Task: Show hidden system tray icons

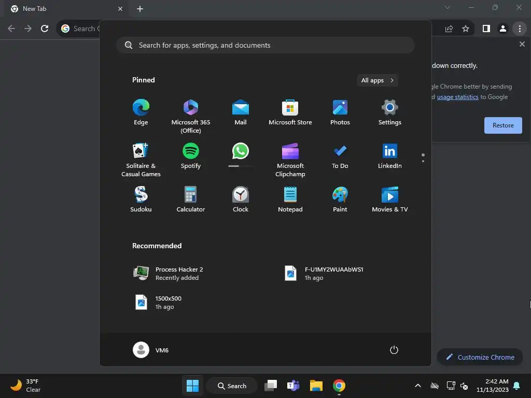Action: [x=418, y=386]
